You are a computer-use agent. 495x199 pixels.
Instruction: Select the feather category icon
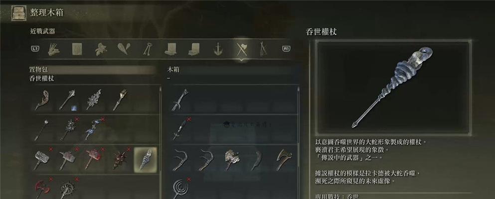pyautogui.click(x=124, y=49)
